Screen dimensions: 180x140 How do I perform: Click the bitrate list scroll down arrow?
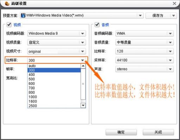point(83,105)
